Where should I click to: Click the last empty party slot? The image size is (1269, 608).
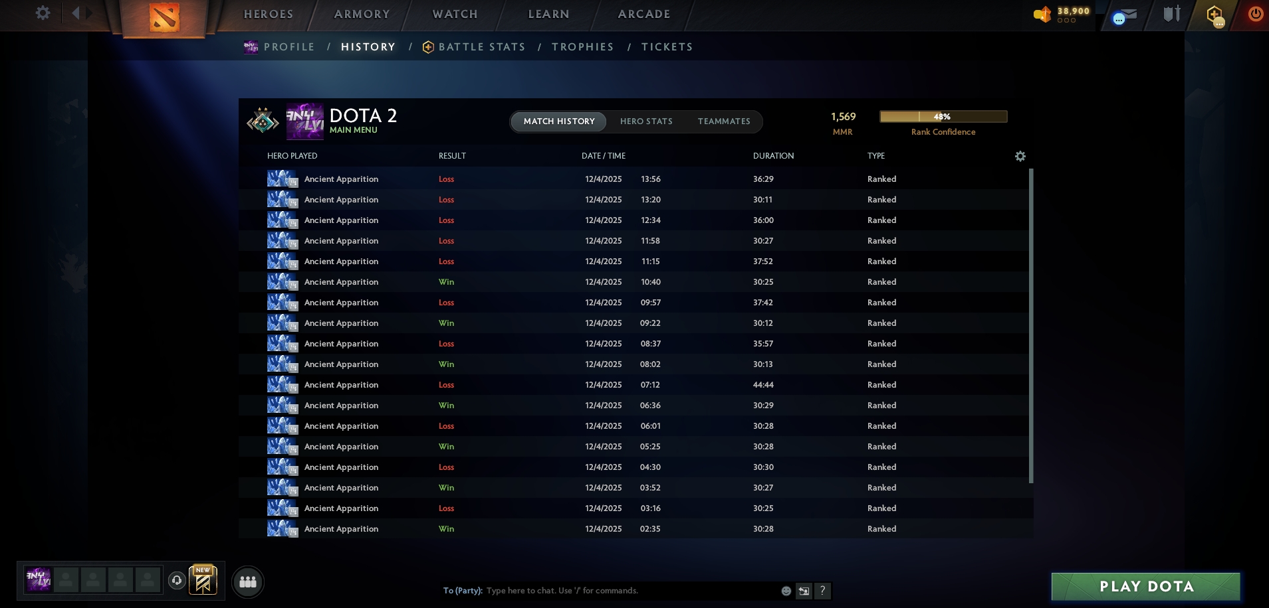click(148, 579)
